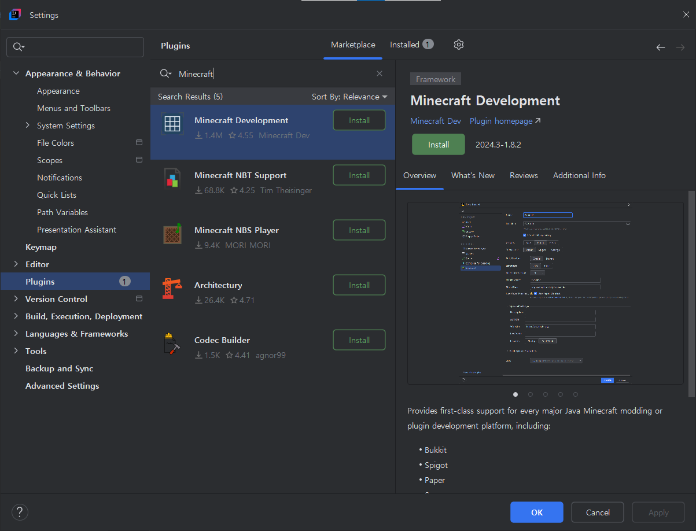Select Advanced Settings
This screenshot has width=696, height=531.
click(x=62, y=386)
